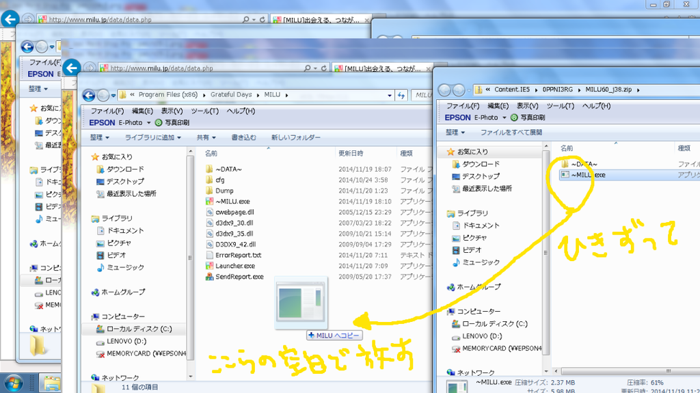This screenshot has width=700, height=393.
Task: Click ファイルをすべて展開 in the zip window
Action: click(511, 132)
